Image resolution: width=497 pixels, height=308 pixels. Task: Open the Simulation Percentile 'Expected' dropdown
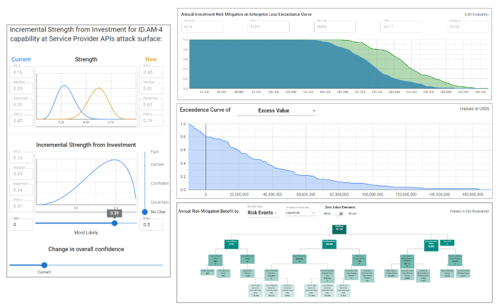coord(300,213)
